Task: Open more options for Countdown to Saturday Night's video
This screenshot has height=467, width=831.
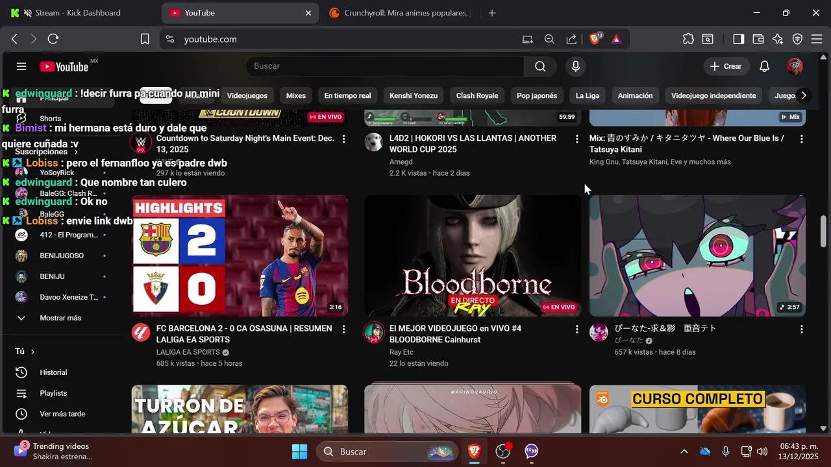Action: point(344,139)
